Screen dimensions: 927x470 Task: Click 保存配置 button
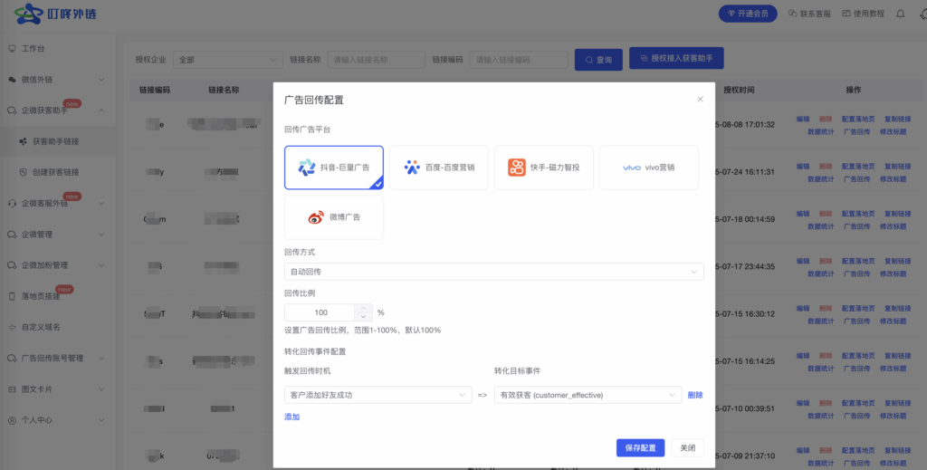tap(640, 447)
